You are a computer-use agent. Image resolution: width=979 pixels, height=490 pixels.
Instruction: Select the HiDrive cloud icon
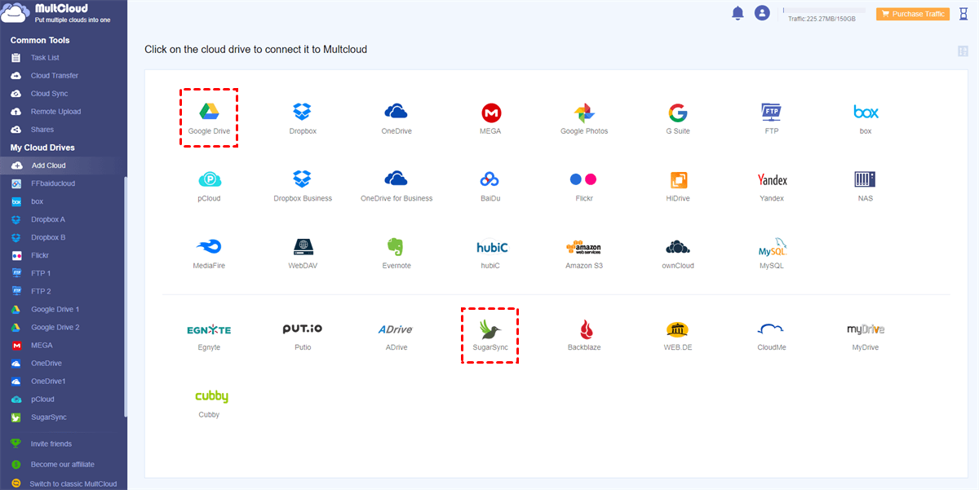click(678, 186)
